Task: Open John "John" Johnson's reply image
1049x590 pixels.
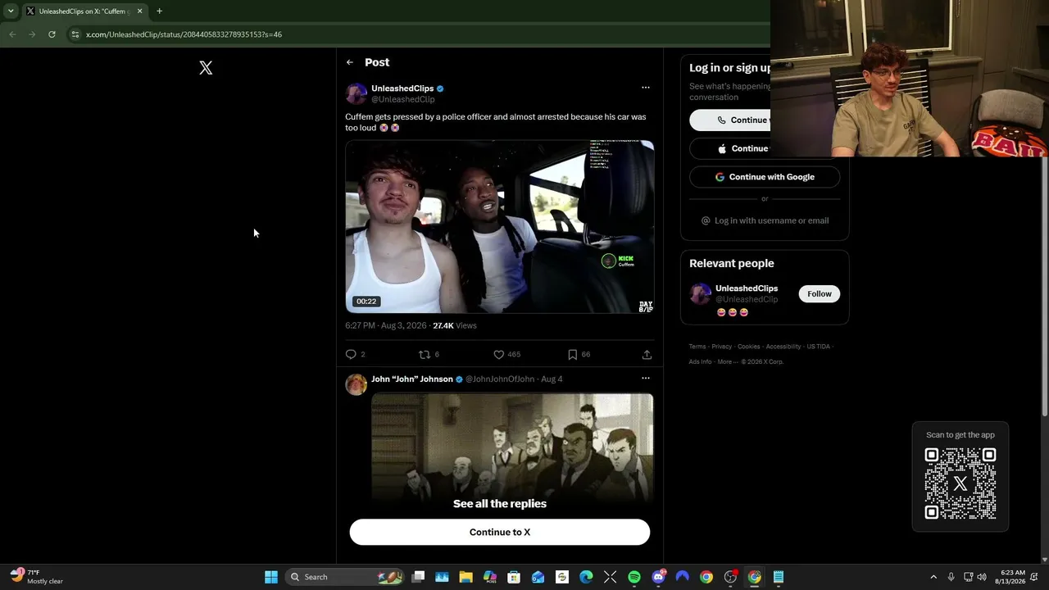Action: coord(512,447)
